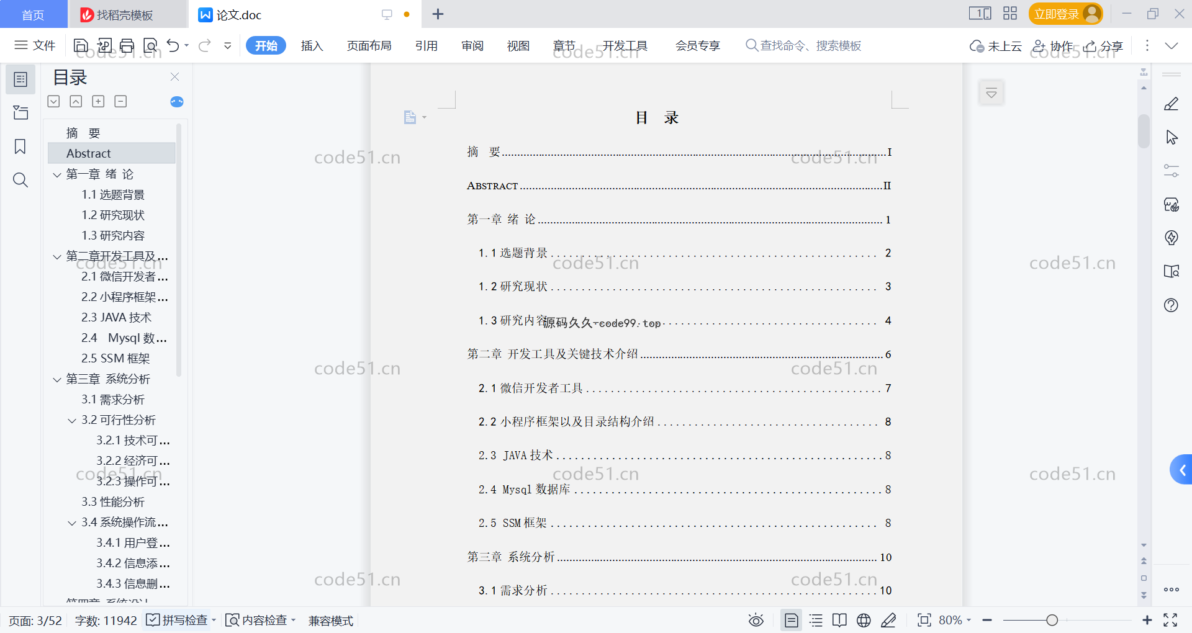Click the blue smart outline assistant icon

177,102
